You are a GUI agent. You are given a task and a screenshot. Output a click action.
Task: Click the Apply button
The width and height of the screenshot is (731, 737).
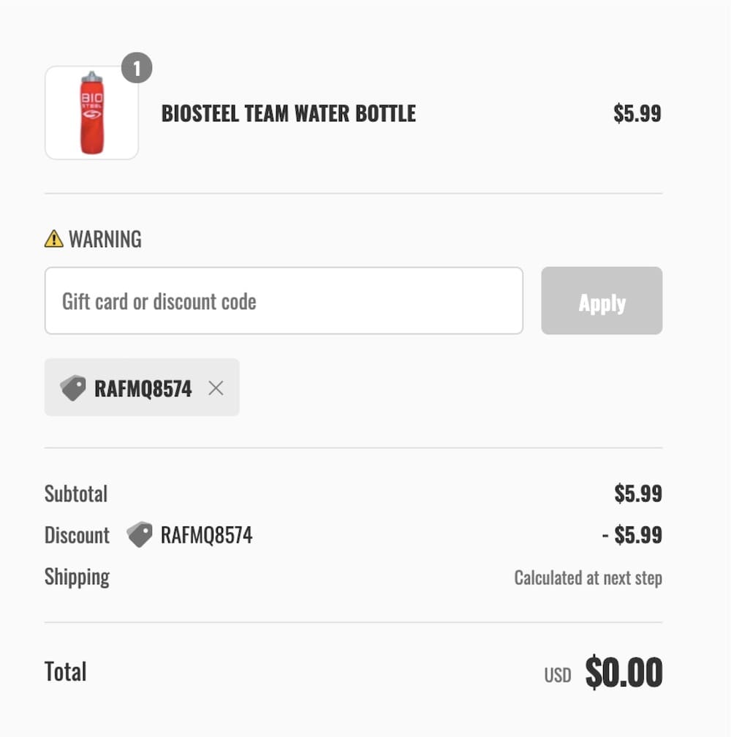pos(602,301)
